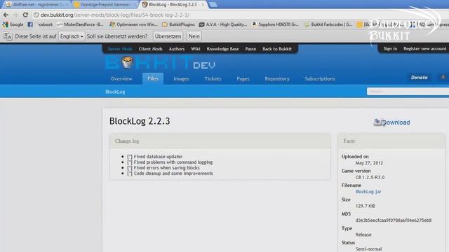Open the A.V.A - High Quality bookmark
449x252 pixels.
[223, 24]
